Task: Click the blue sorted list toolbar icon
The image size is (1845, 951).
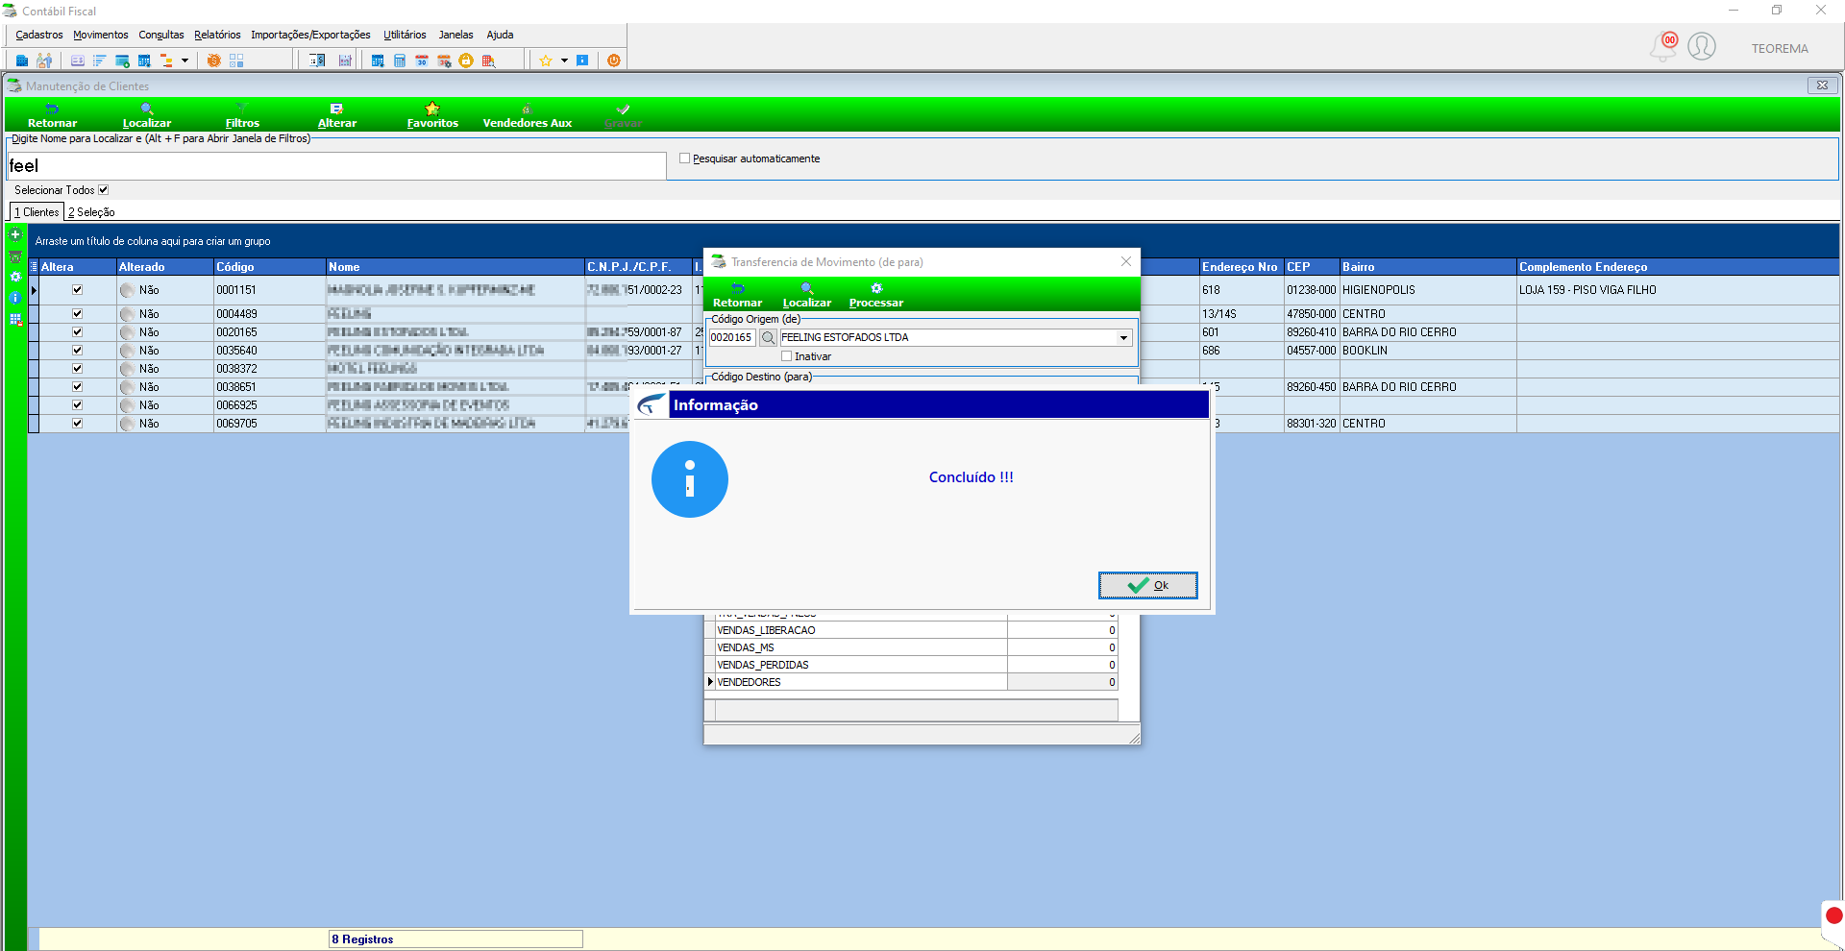Action: coord(99,61)
